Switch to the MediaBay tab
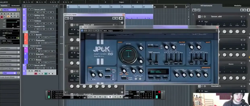250x106 pixels. pyautogui.click(x=238, y=6)
